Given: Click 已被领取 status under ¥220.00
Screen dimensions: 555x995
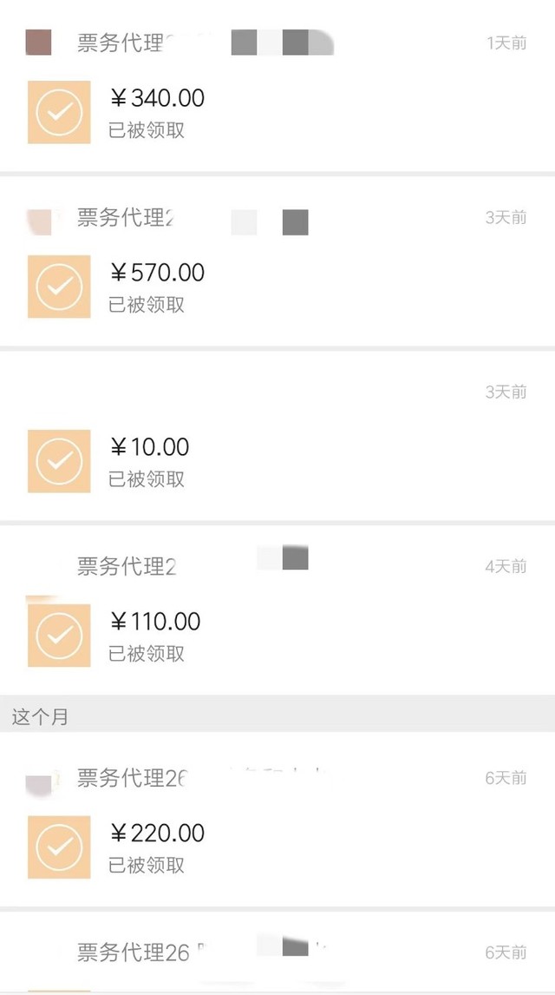Looking at the screenshot, I should tap(147, 866).
